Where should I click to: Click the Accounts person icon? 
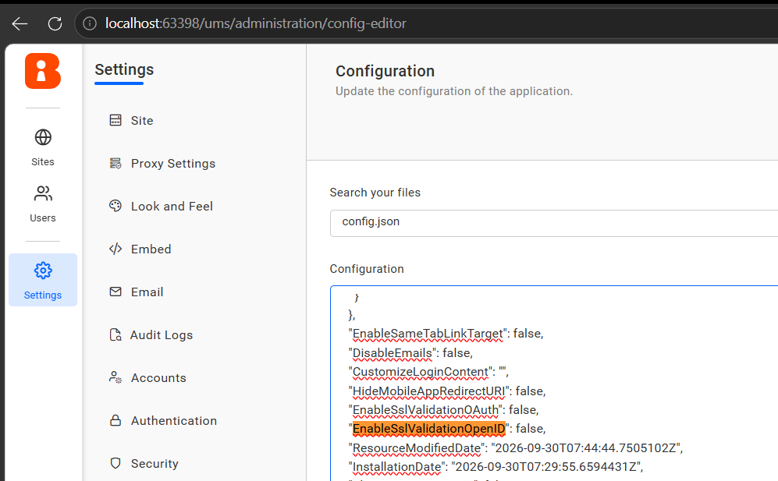pos(115,377)
